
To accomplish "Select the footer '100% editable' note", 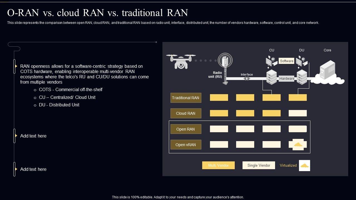I will (178, 197).
